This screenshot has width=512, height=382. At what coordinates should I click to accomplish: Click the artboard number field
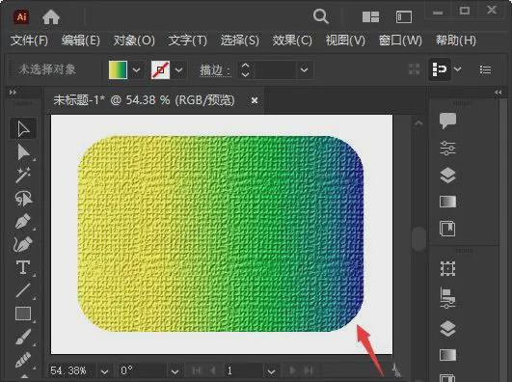[x=243, y=370]
